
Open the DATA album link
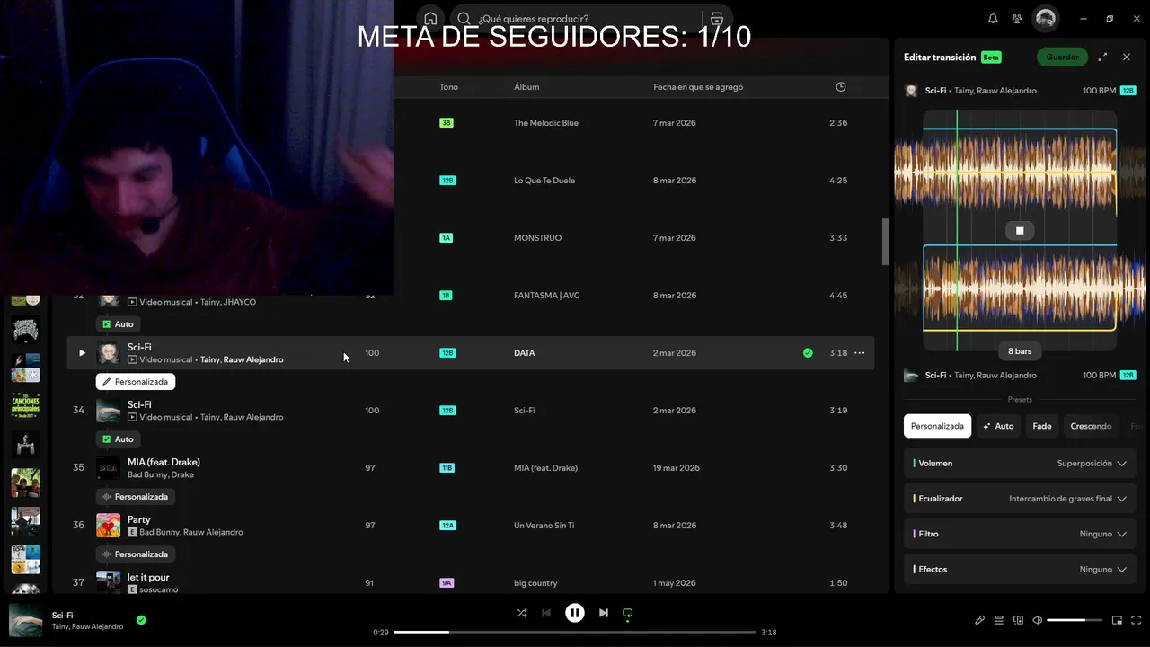point(524,353)
